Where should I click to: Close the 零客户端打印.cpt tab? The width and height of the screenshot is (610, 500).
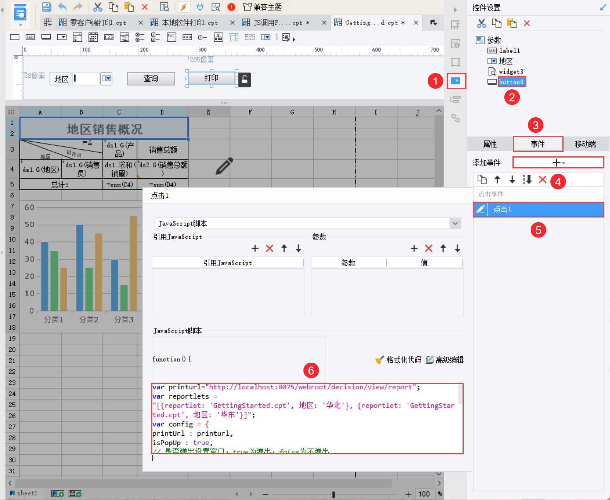pyautogui.click(x=141, y=23)
